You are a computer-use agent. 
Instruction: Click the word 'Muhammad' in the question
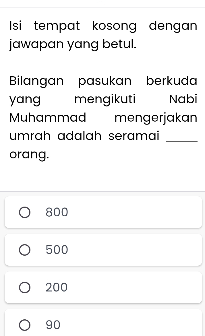[48, 117]
